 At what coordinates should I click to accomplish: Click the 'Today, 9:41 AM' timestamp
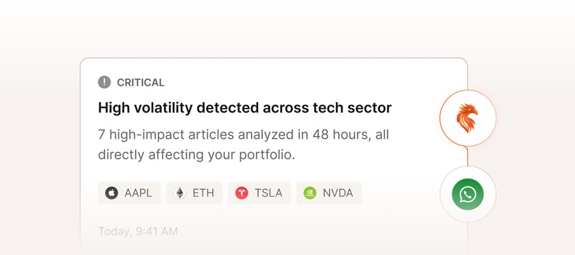click(x=138, y=231)
